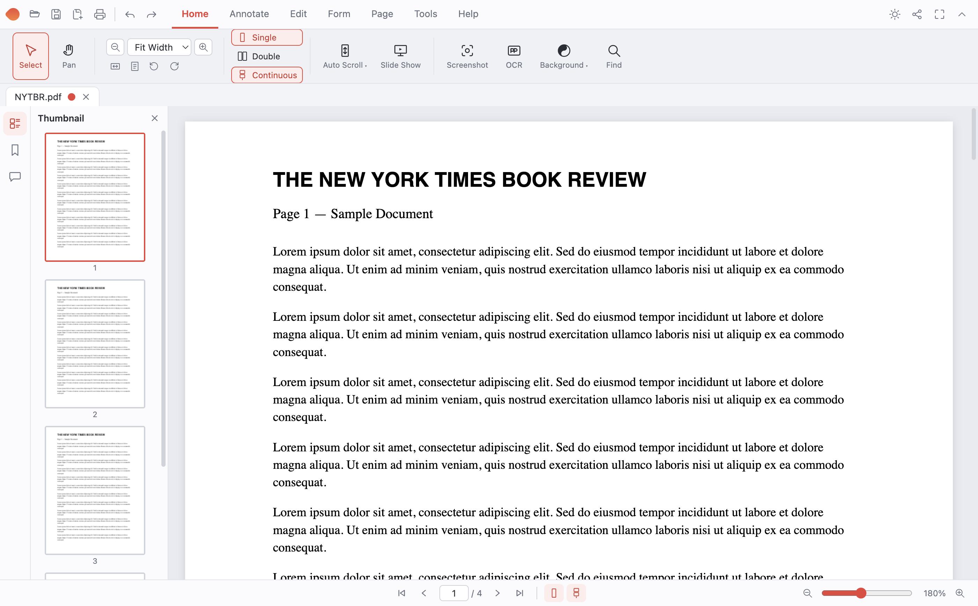Screen dimensions: 978x606
Task: Click the fit width icon below zoom
Action: pos(115,66)
